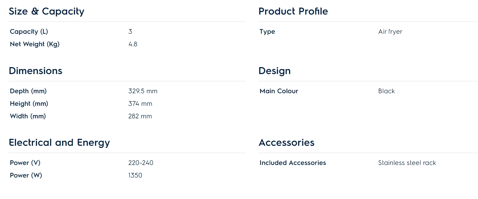Select the Black colour value
This screenshot has width=478, height=199.
[386, 91]
